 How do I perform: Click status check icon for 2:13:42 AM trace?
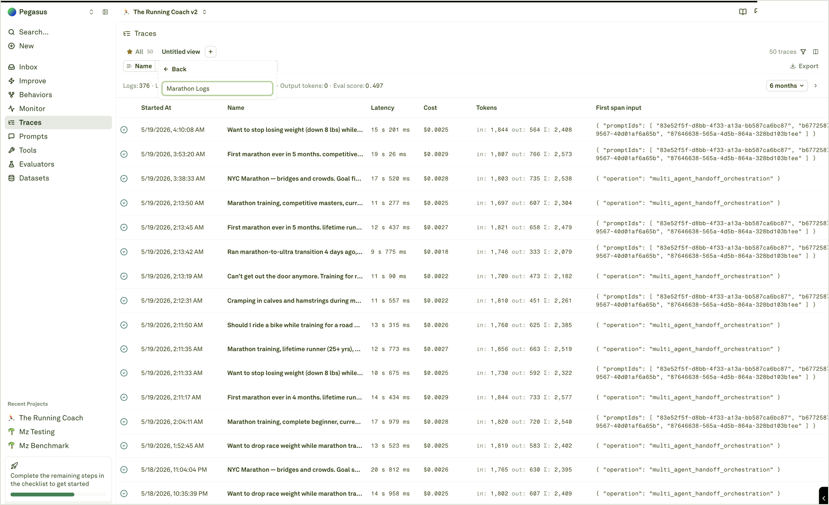point(124,252)
